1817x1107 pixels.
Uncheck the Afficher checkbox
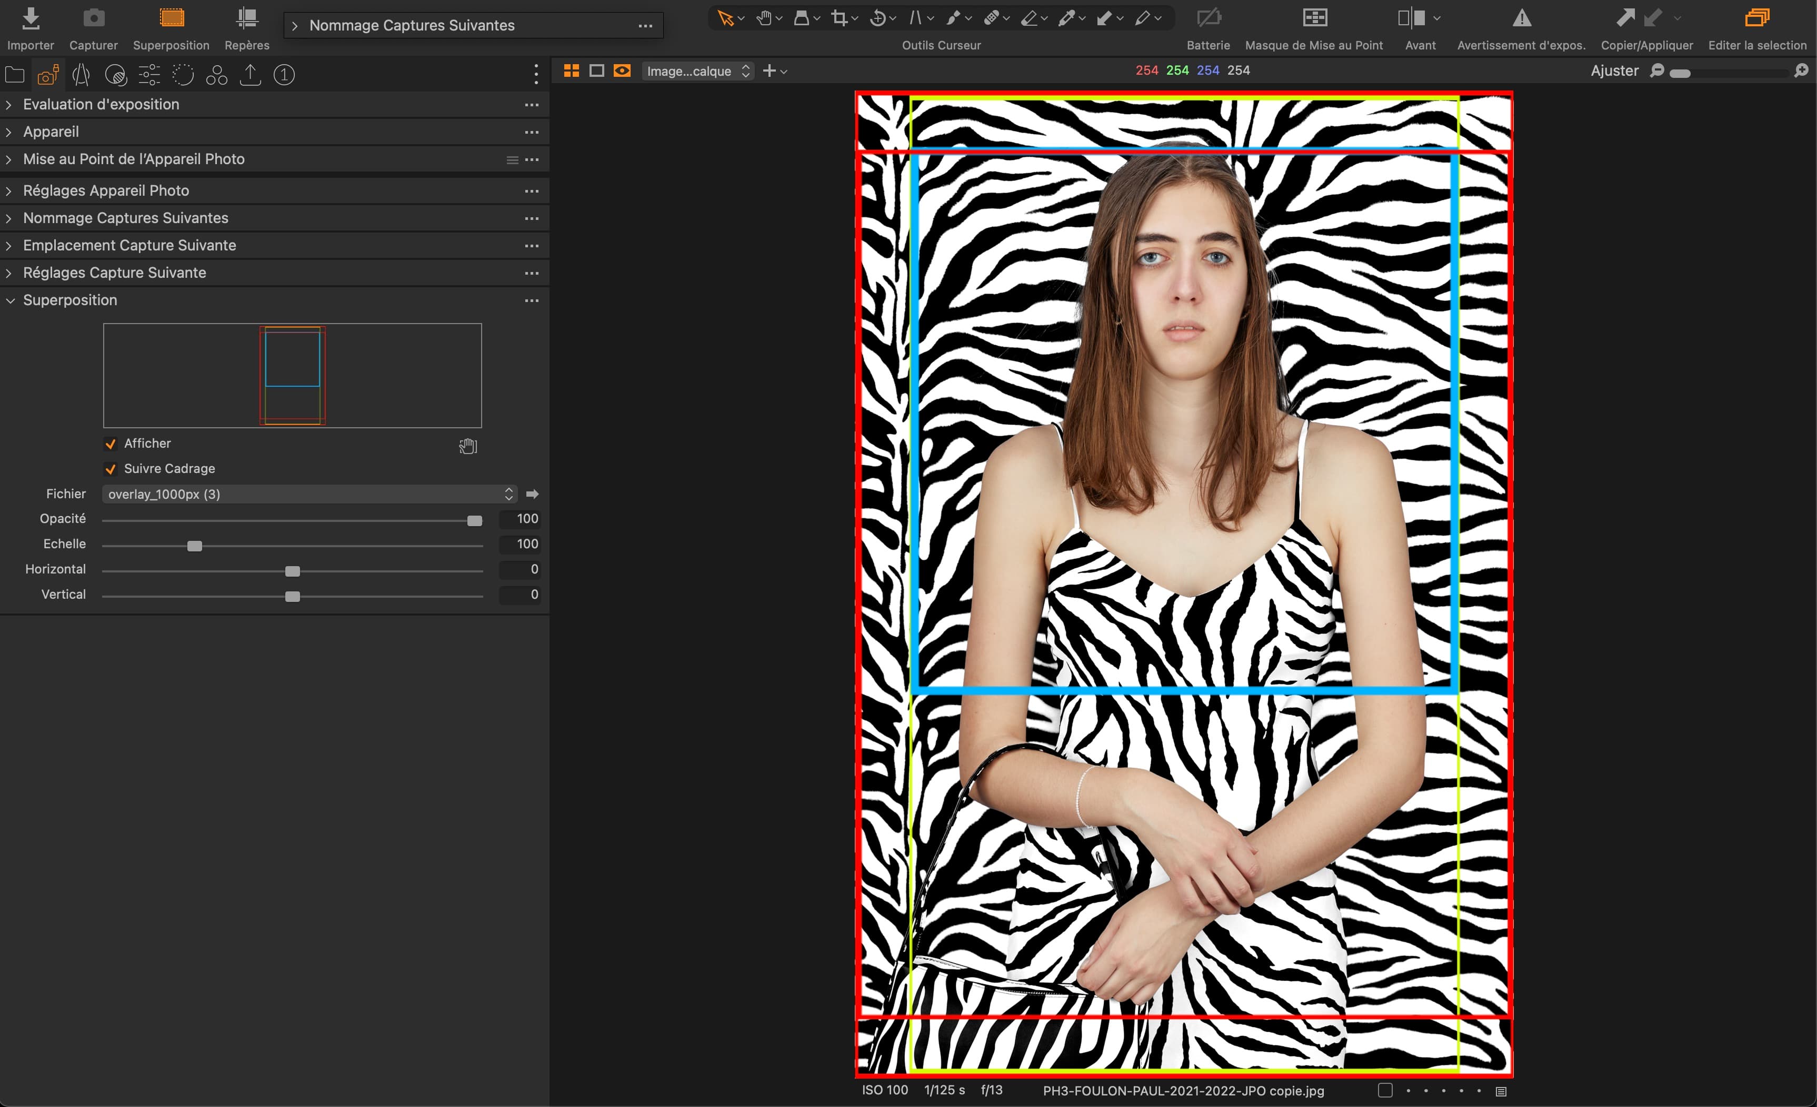click(x=111, y=444)
